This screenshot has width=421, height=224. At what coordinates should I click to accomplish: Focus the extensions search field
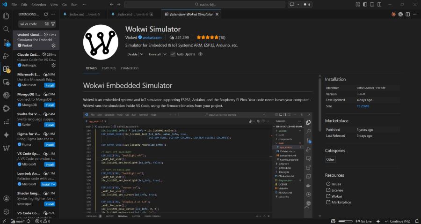[x=31, y=24]
